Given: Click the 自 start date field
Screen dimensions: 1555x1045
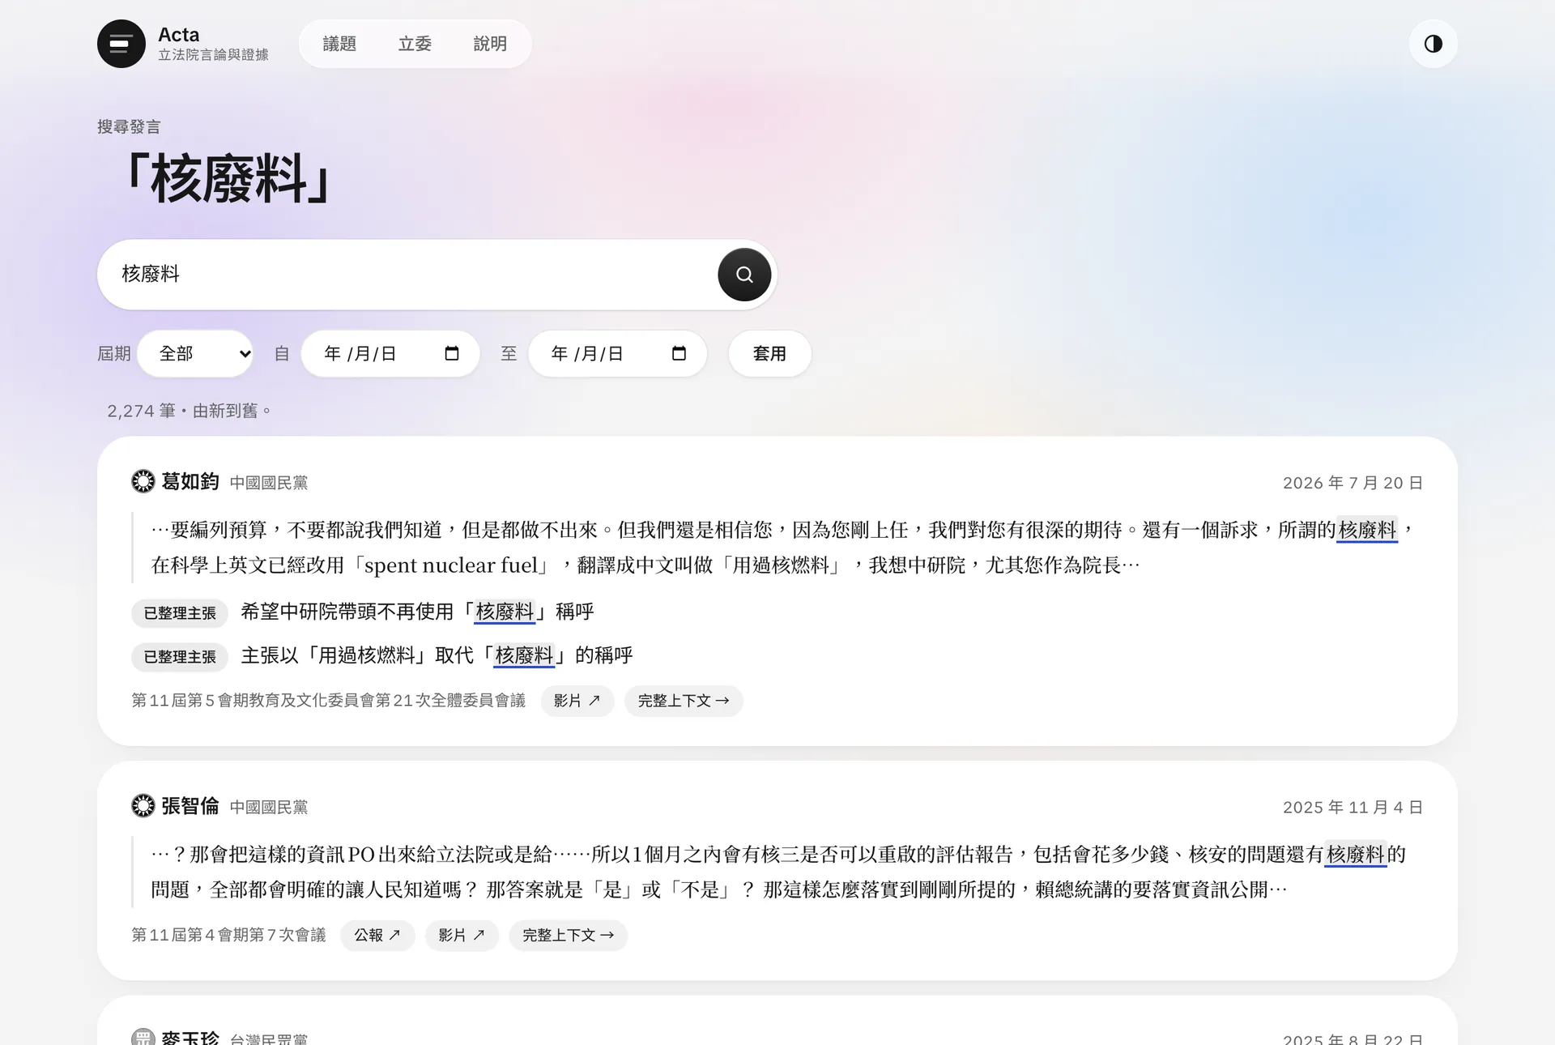Looking at the screenshot, I should [x=390, y=353].
